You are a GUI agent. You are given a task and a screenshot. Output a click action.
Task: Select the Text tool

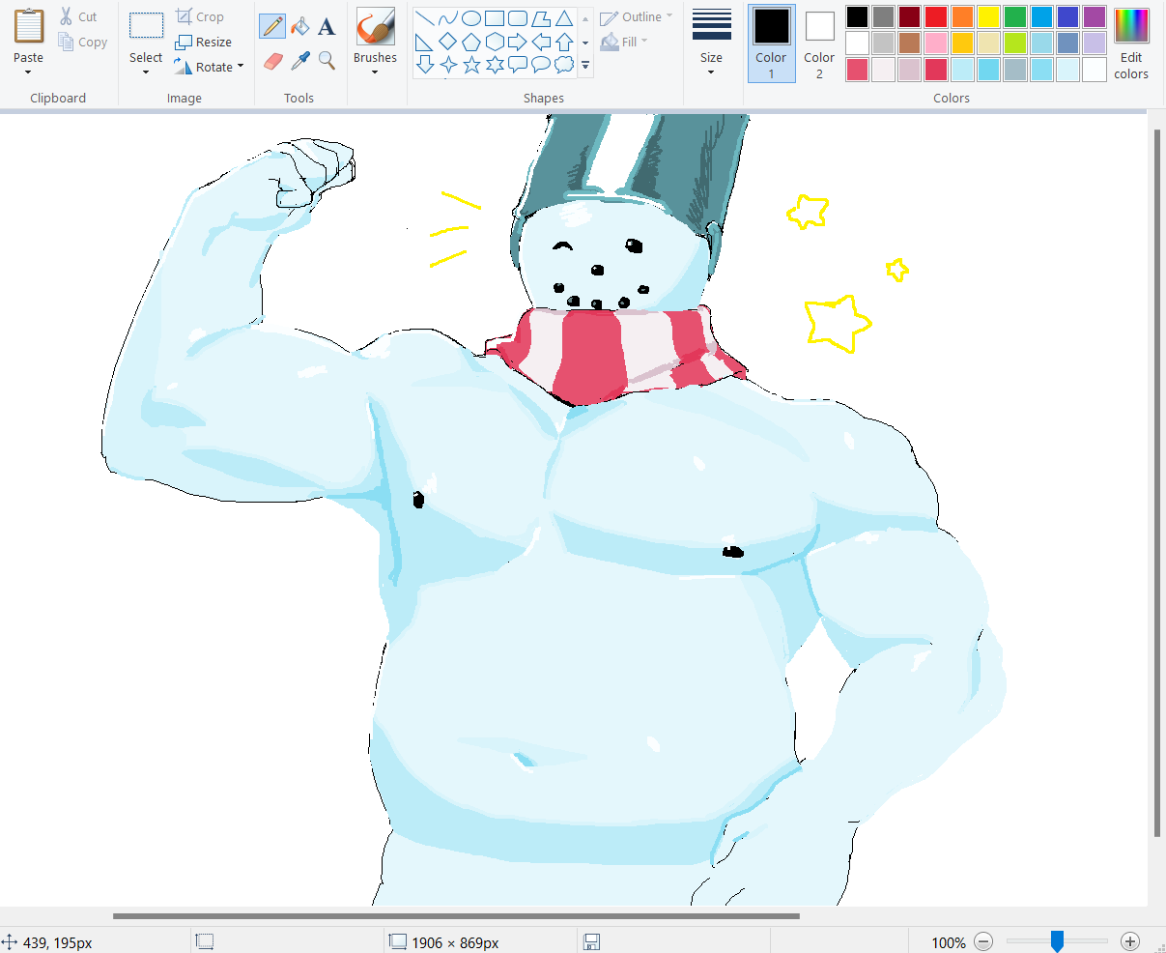click(x=327, y=26)
